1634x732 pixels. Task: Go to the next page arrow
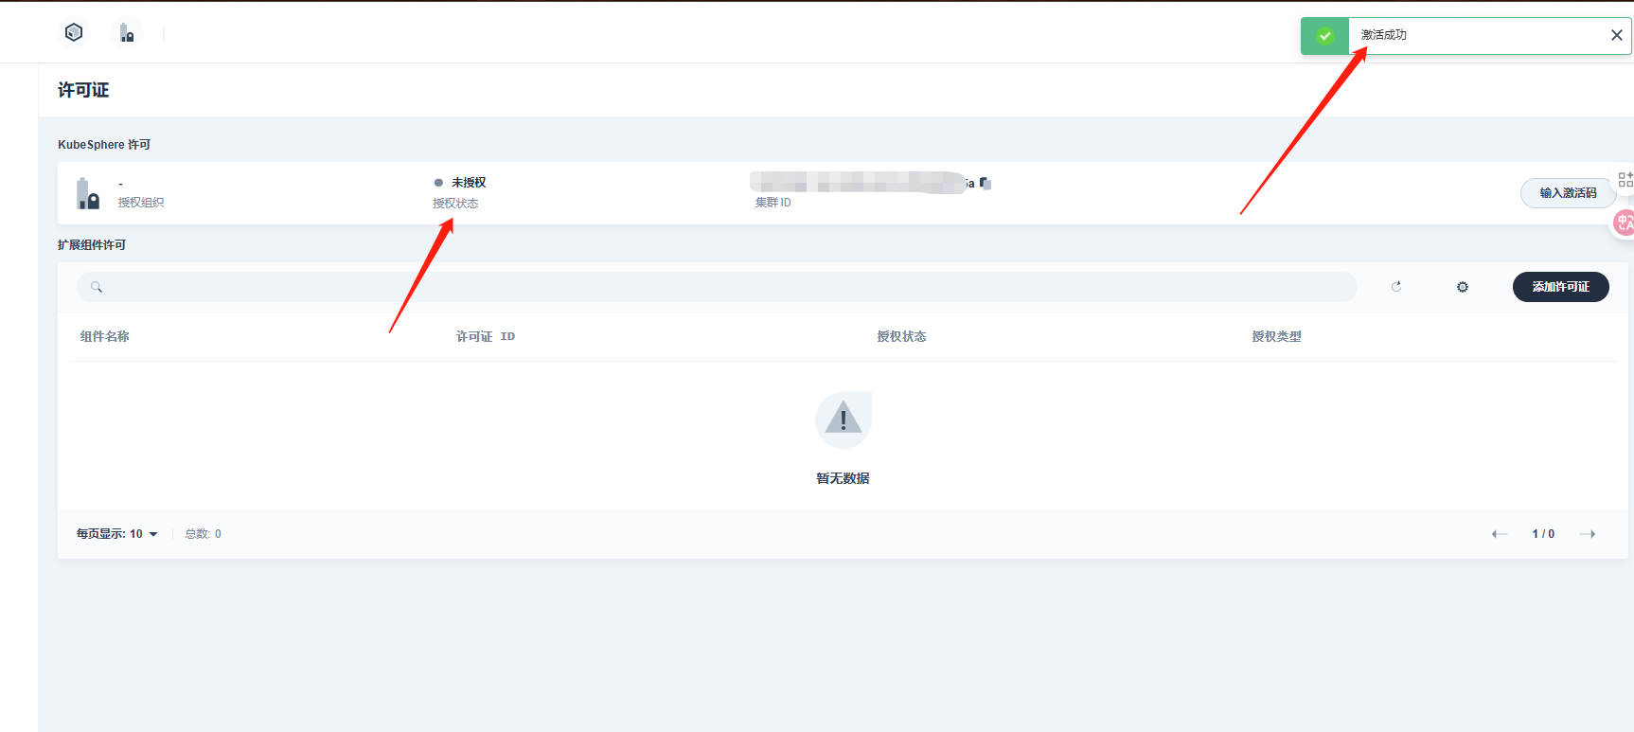[1588, 534]
